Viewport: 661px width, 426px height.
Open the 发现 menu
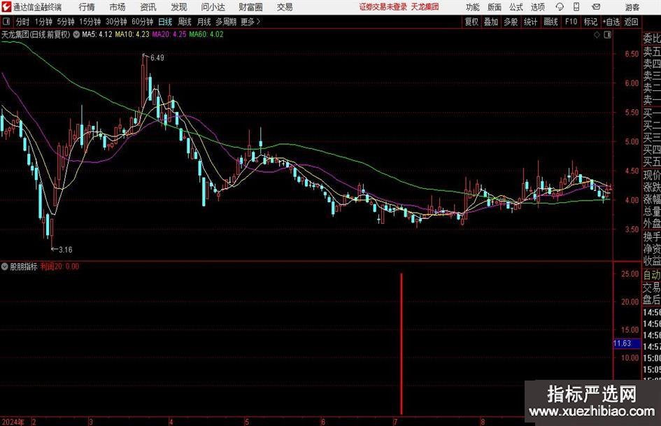coord(179,7)
